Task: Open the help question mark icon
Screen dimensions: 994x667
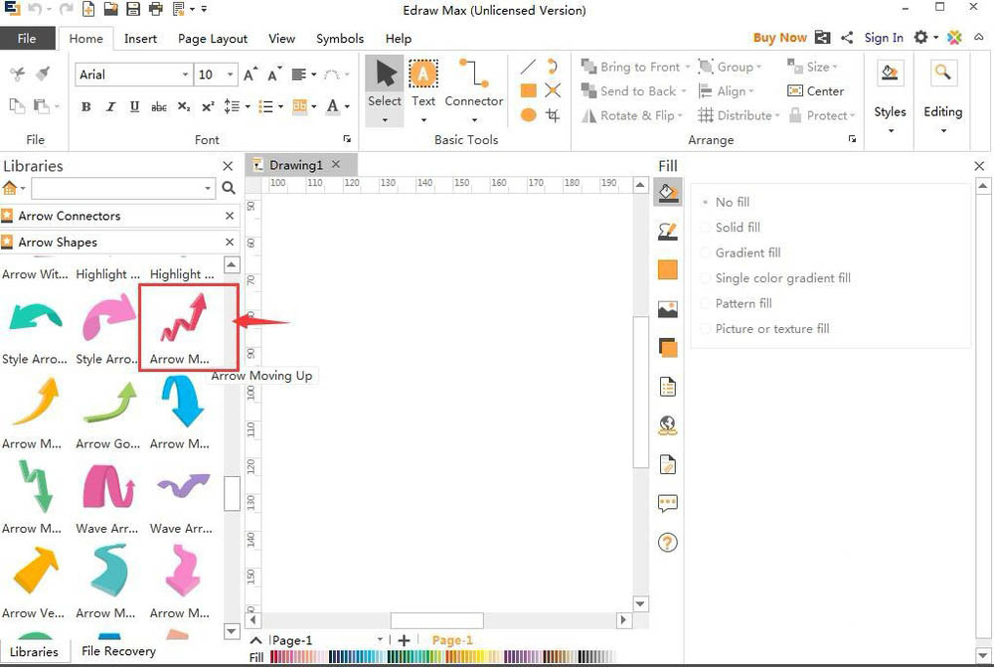Action: click(x=668, y=543)
